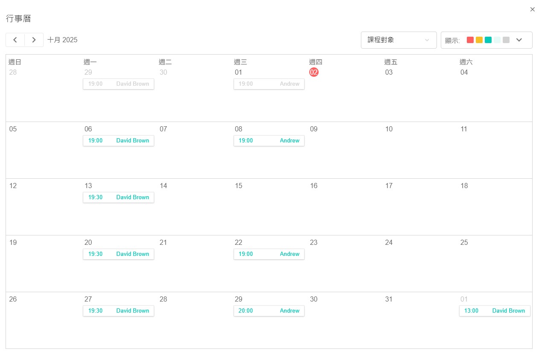Viewport: 542px width, 354px height.
Task: Close the 行事曆 calendar dialog
Action: point(532,9)
